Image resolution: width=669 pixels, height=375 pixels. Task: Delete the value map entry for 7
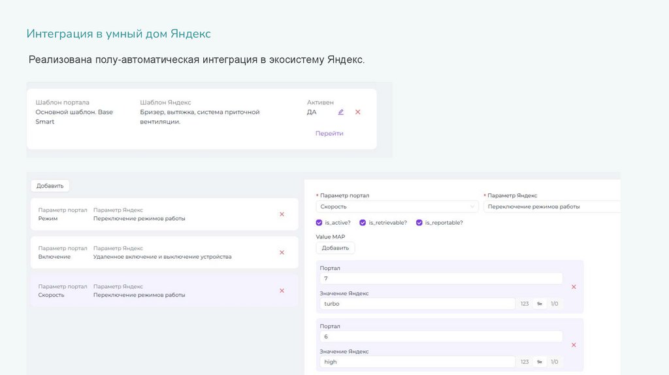574,287
